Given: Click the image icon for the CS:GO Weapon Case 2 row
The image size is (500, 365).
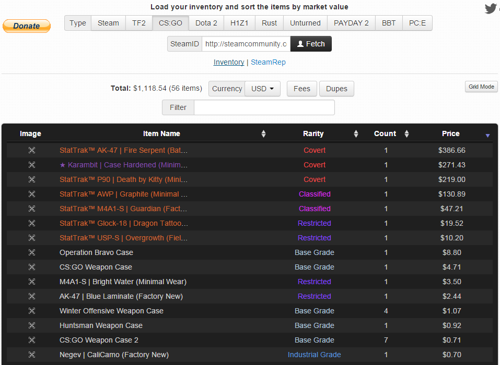Looking at the screenshot, I should coord(32,340).
